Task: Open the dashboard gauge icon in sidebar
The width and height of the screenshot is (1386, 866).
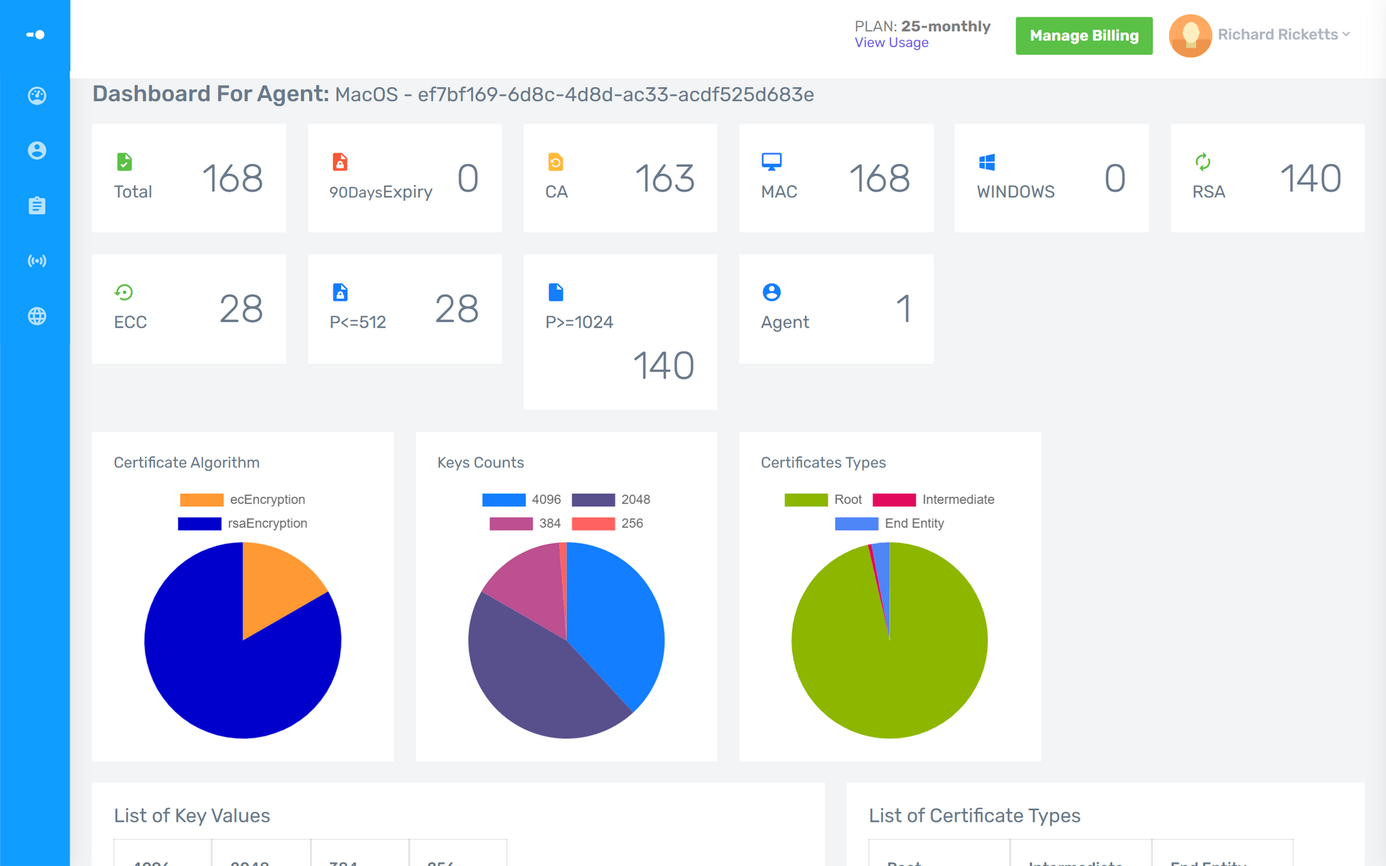Action: (37, 96)
